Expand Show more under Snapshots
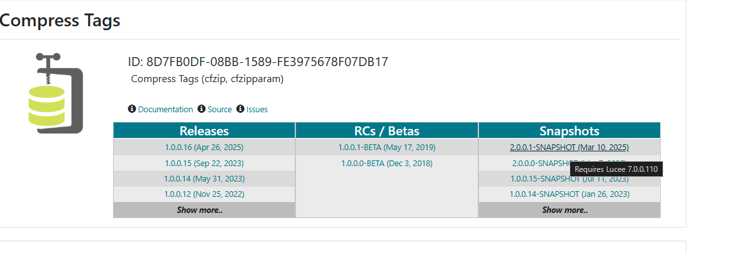 pos(565,210)
